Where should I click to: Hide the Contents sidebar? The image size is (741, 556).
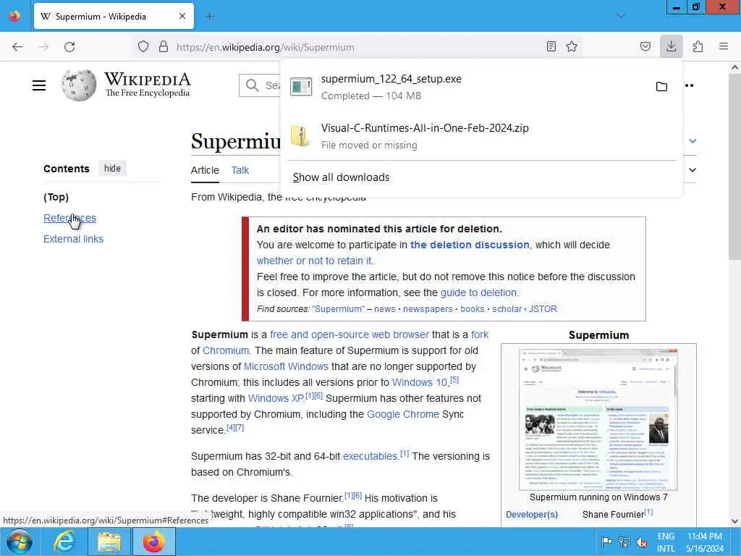click(x=112, y=168)
